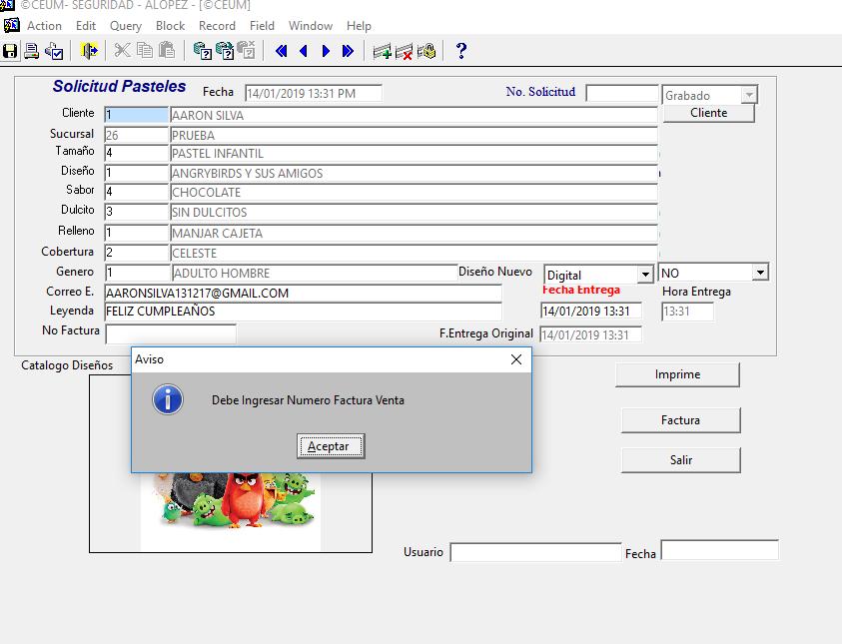The height and width of the screenshot is (644, 842).
Task: Click the Paste clipboard icon
Action: [x=167, y=51]
